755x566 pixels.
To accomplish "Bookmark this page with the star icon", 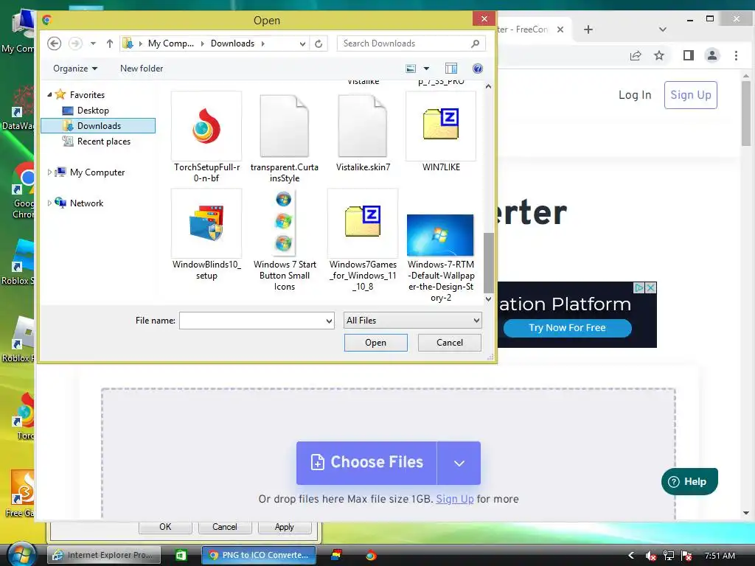I will pos(659,56).
